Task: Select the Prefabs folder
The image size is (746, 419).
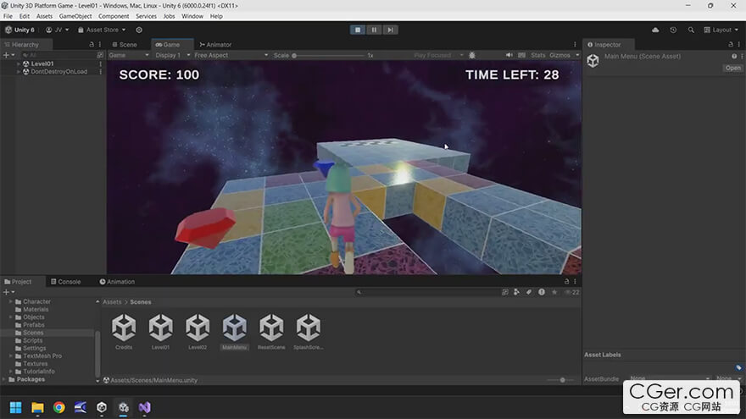Action: 34,325
